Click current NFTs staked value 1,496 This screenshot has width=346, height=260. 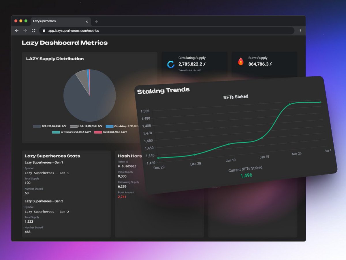pos(246,175)
